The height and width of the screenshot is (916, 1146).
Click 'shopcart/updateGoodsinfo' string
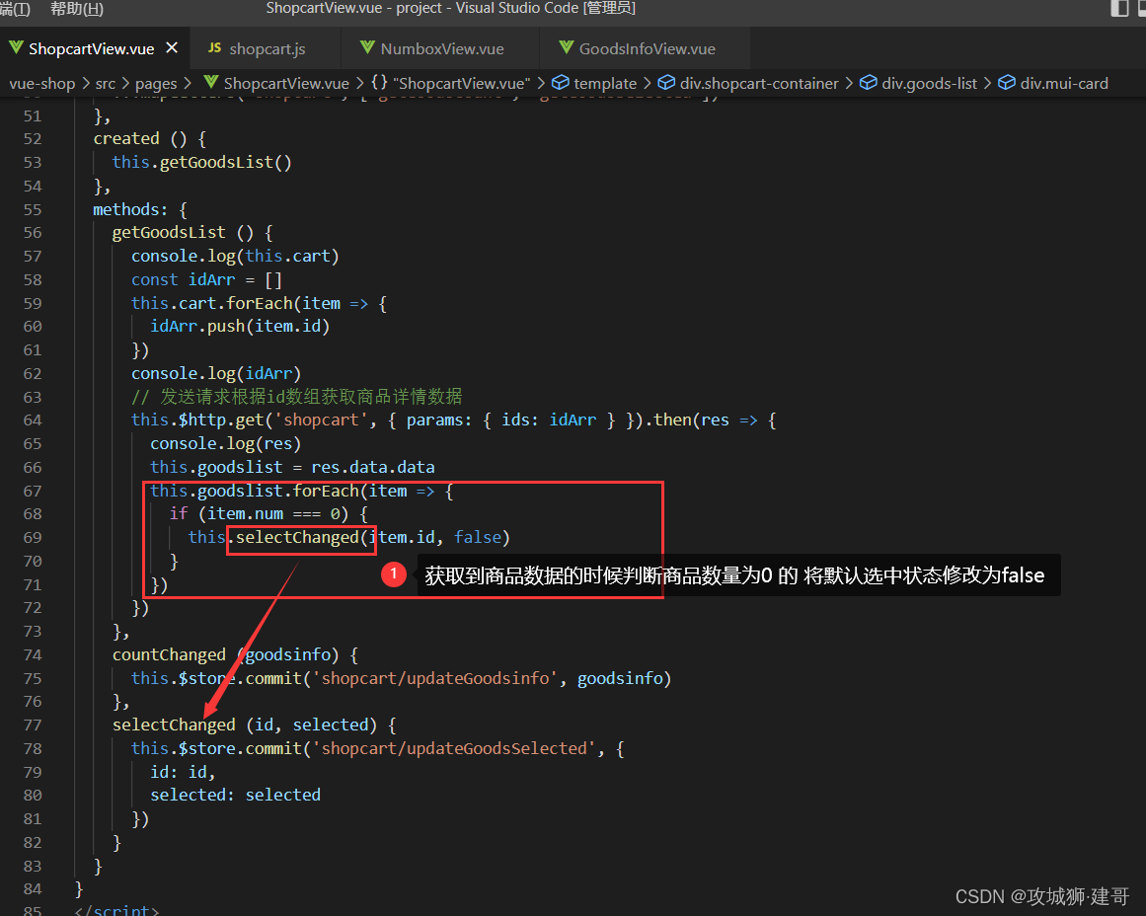435,678
